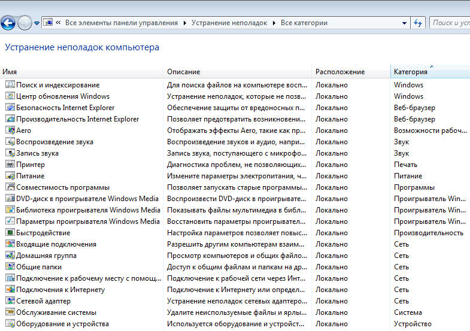Click the Back navigation arrow button
The height and width of the screenshot is (331, 470).
pos(8,23)
